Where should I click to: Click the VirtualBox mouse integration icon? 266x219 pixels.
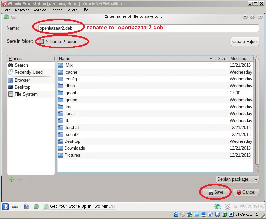[x=224, y=214]
